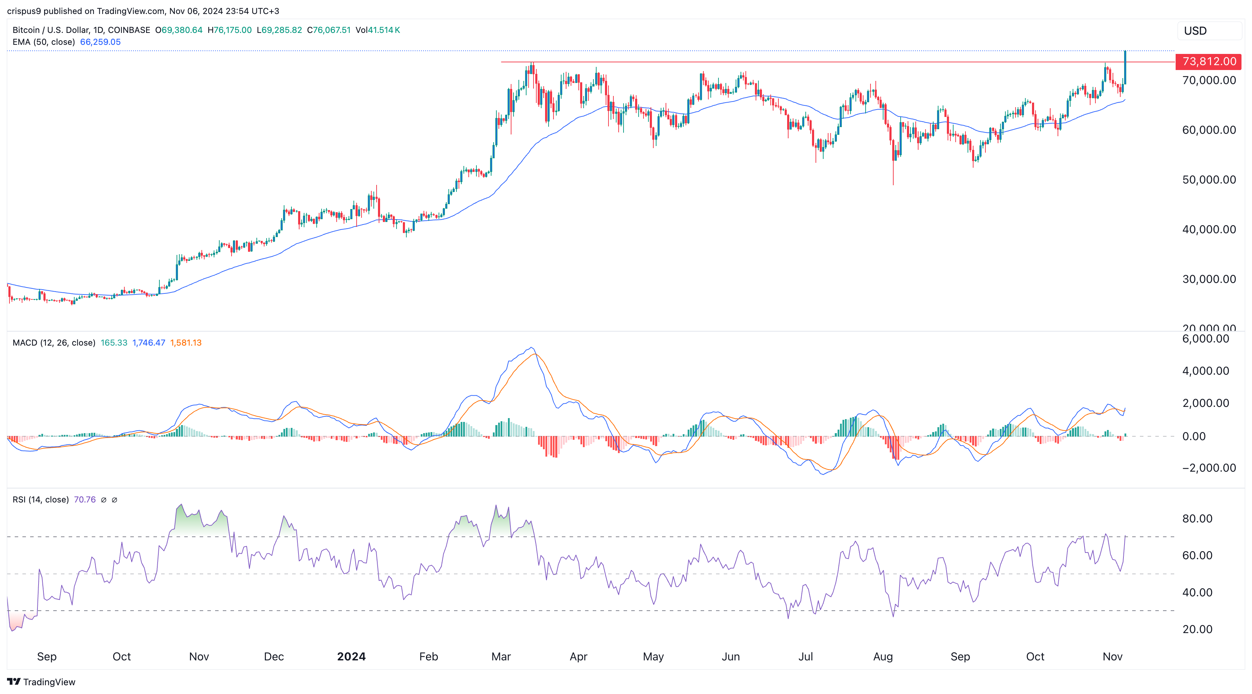Click the second RSI null-value symbol

115,500
